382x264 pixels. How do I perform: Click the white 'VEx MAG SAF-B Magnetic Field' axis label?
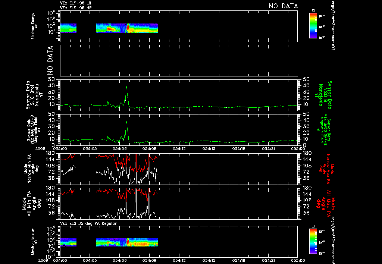pyautogui.click(x=34, y=129)
